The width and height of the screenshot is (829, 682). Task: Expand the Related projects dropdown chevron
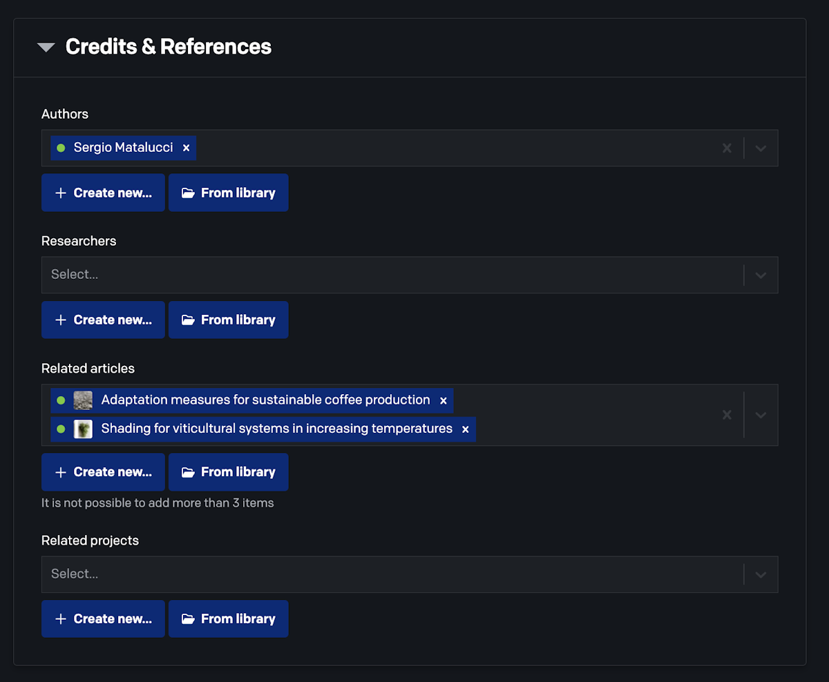pyautogui.click(x=761, y=574)
